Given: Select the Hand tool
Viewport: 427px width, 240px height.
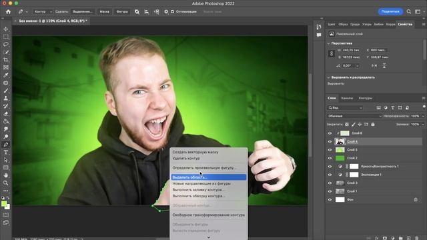Looking at the screenshot, I should coord(6,175).
